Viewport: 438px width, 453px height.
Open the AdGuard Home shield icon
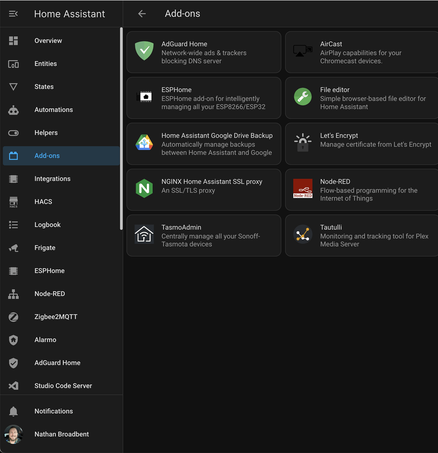click(144, 51)
